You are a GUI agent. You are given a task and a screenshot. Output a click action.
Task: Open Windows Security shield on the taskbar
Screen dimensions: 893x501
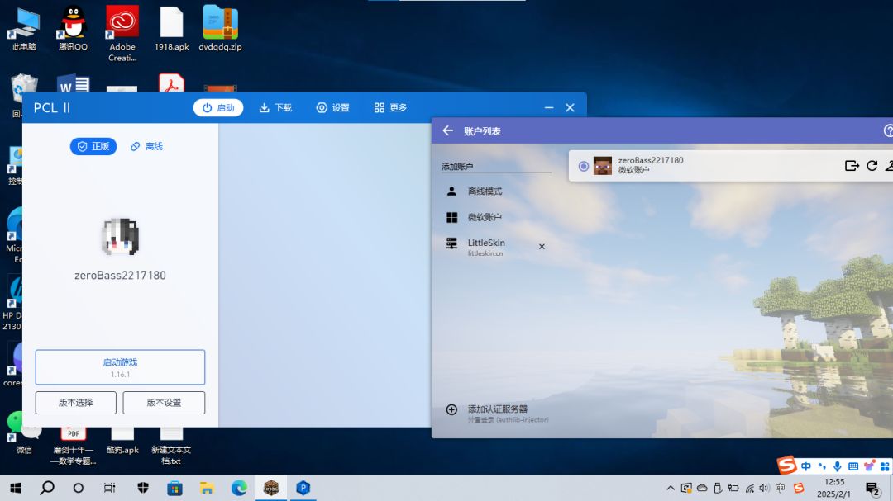coord(142,488)
